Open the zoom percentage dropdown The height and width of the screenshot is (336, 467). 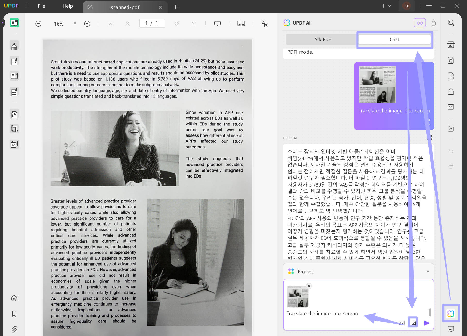pyautogui.click(x=75, y=23)
